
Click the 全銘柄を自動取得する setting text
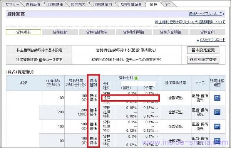[x=126, y=50]
